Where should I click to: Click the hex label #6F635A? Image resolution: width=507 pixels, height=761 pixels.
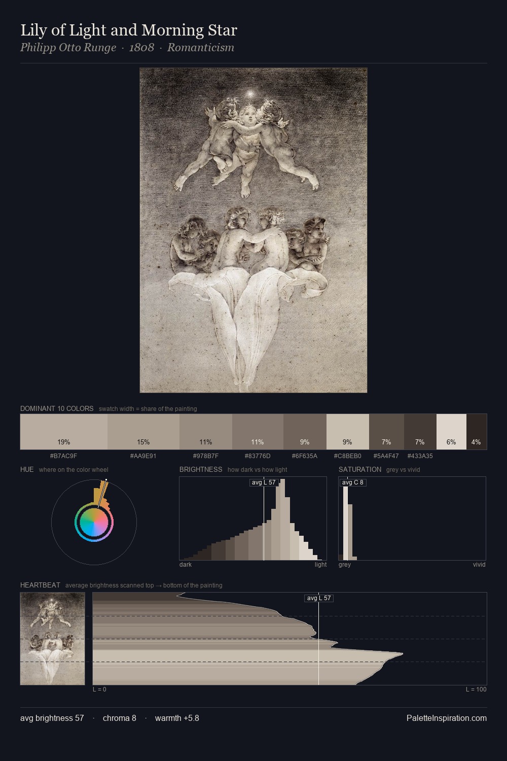(x=305, y=456)
